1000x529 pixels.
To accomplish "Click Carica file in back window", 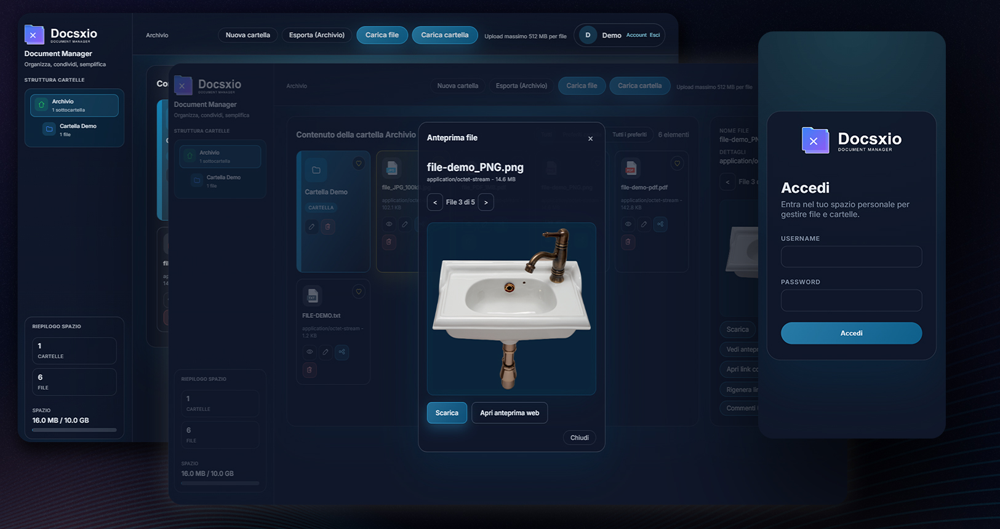I will tap(382, 35).
